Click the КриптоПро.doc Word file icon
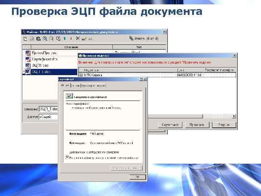261x196 pixels. point(28,53)
